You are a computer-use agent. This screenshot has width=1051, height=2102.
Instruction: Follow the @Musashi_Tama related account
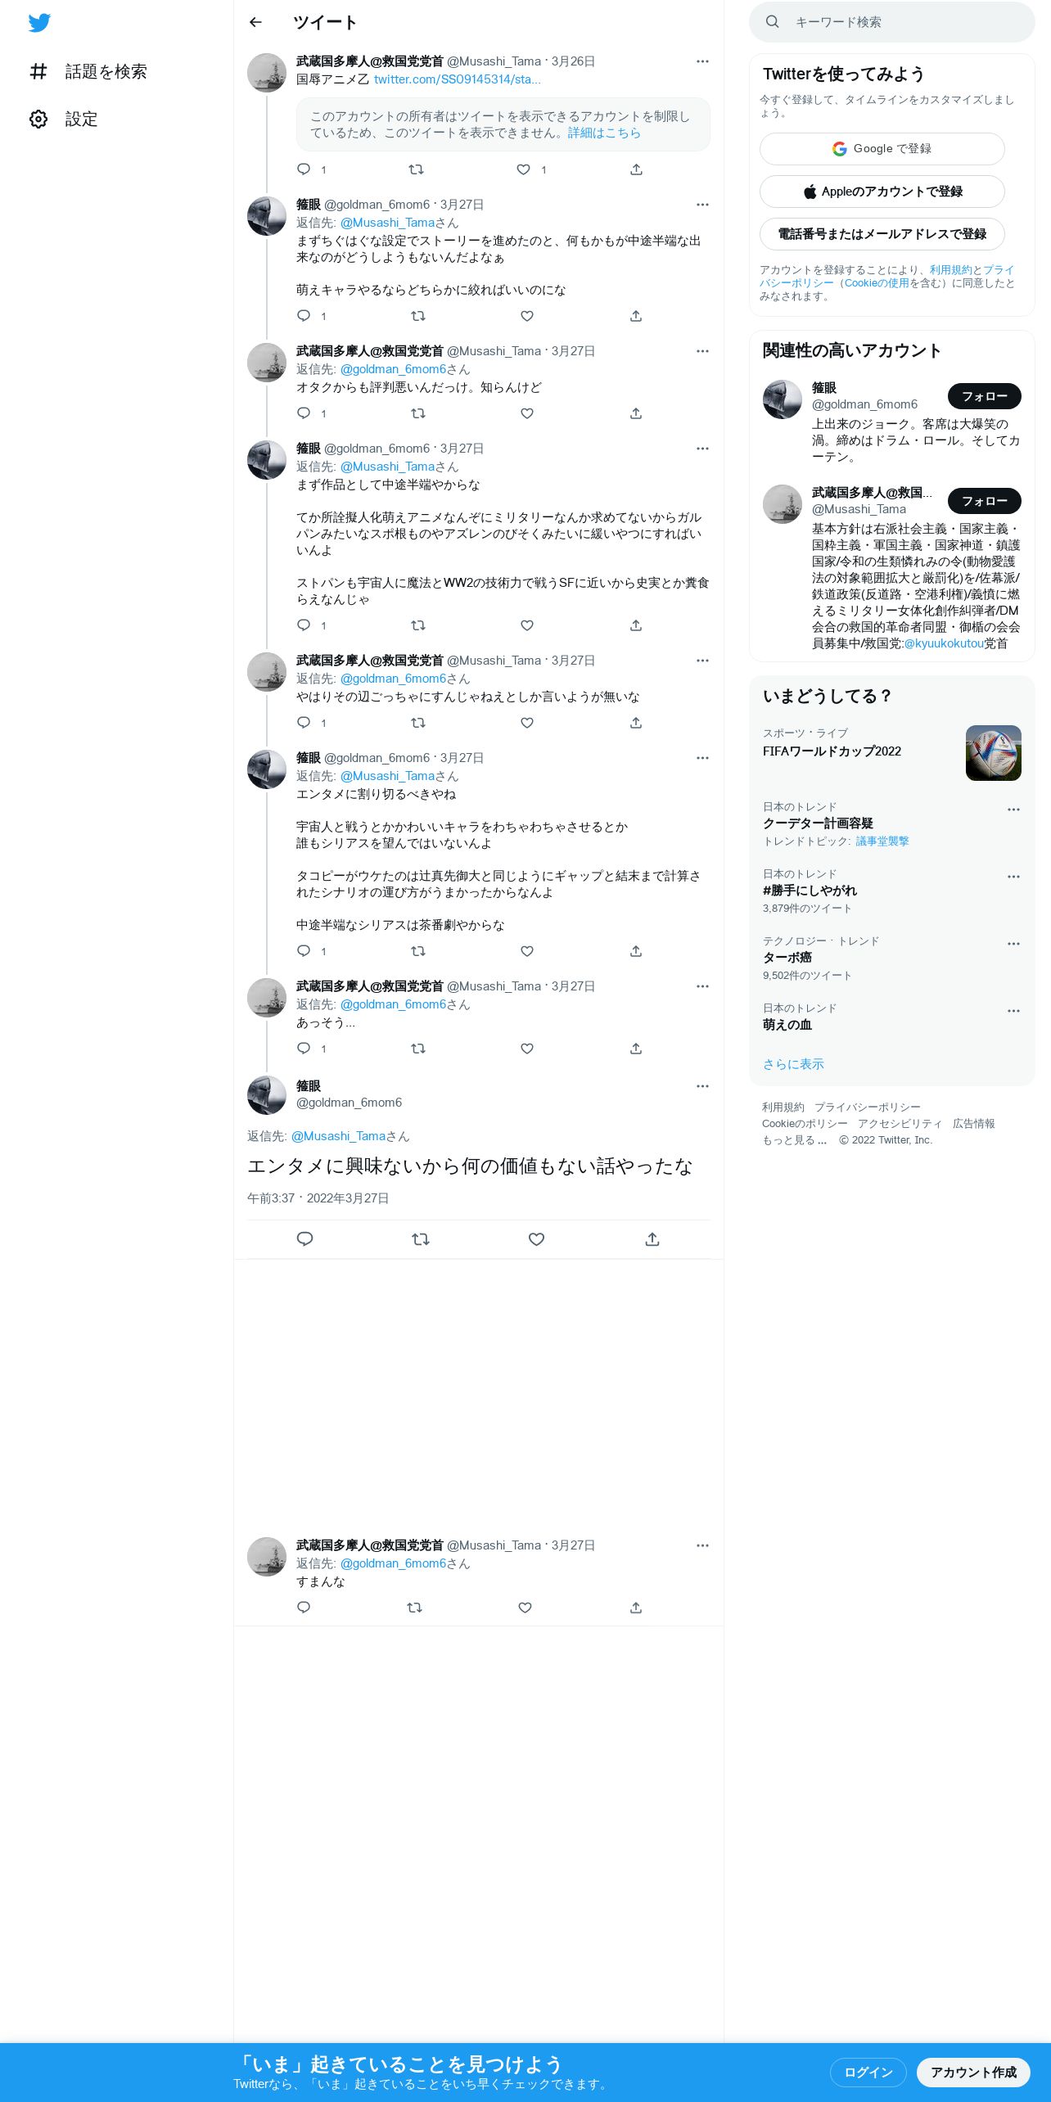point(984,501)
